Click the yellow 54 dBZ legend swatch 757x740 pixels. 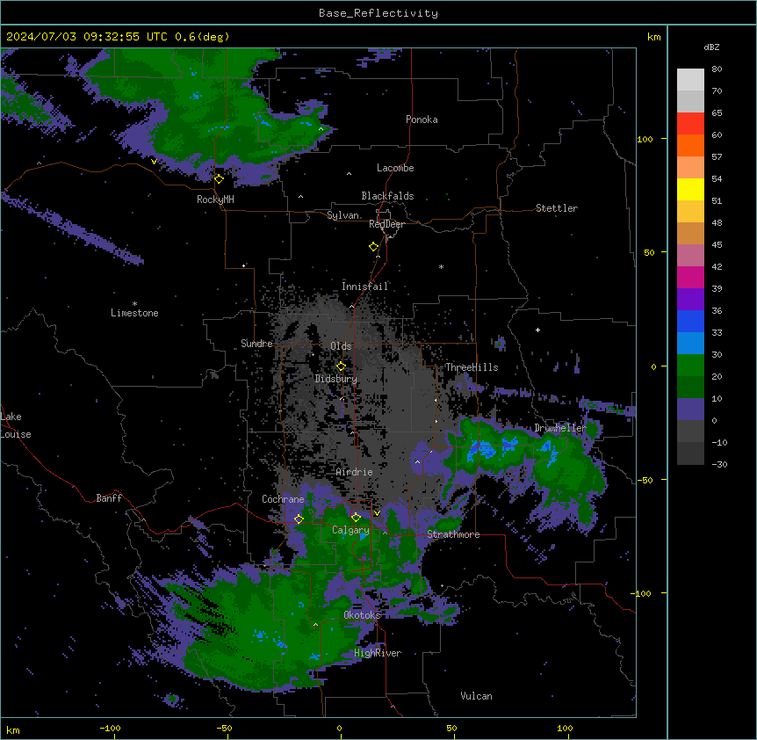(x=690, y=189)
